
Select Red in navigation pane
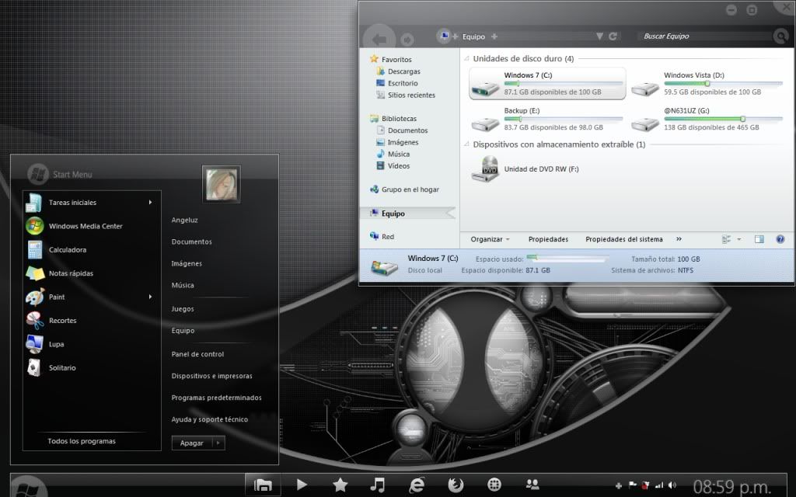click(x=382, y=236)
